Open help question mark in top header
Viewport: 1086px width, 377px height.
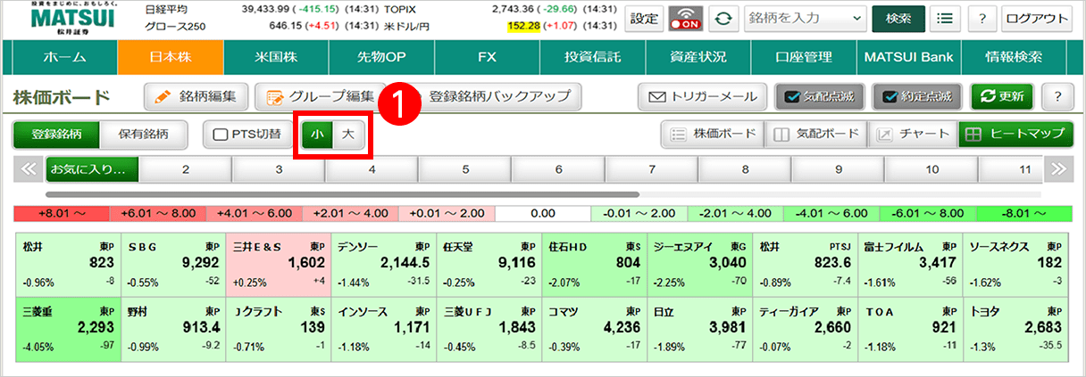point(982,18)
